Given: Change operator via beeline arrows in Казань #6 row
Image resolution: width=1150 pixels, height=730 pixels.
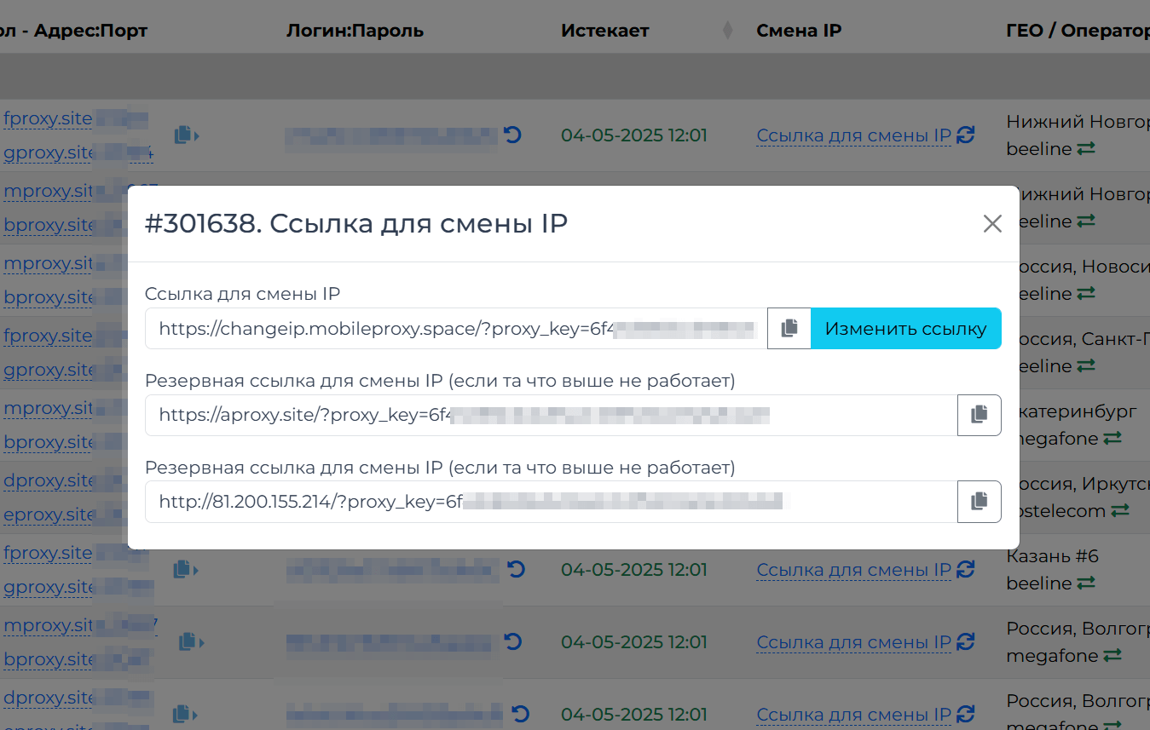Looking at the screenshot, I should click(x=1085, y=583).
